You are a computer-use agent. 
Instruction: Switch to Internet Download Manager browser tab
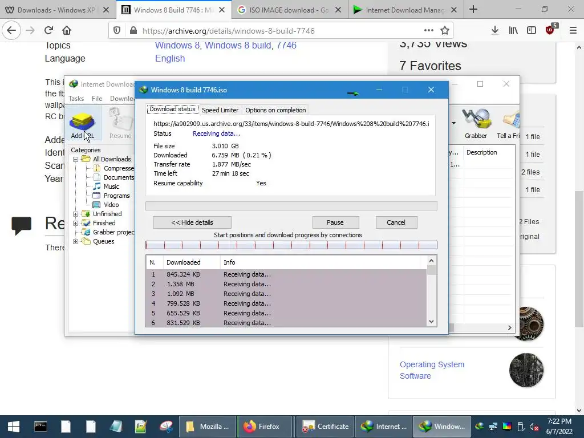(405, 10)
